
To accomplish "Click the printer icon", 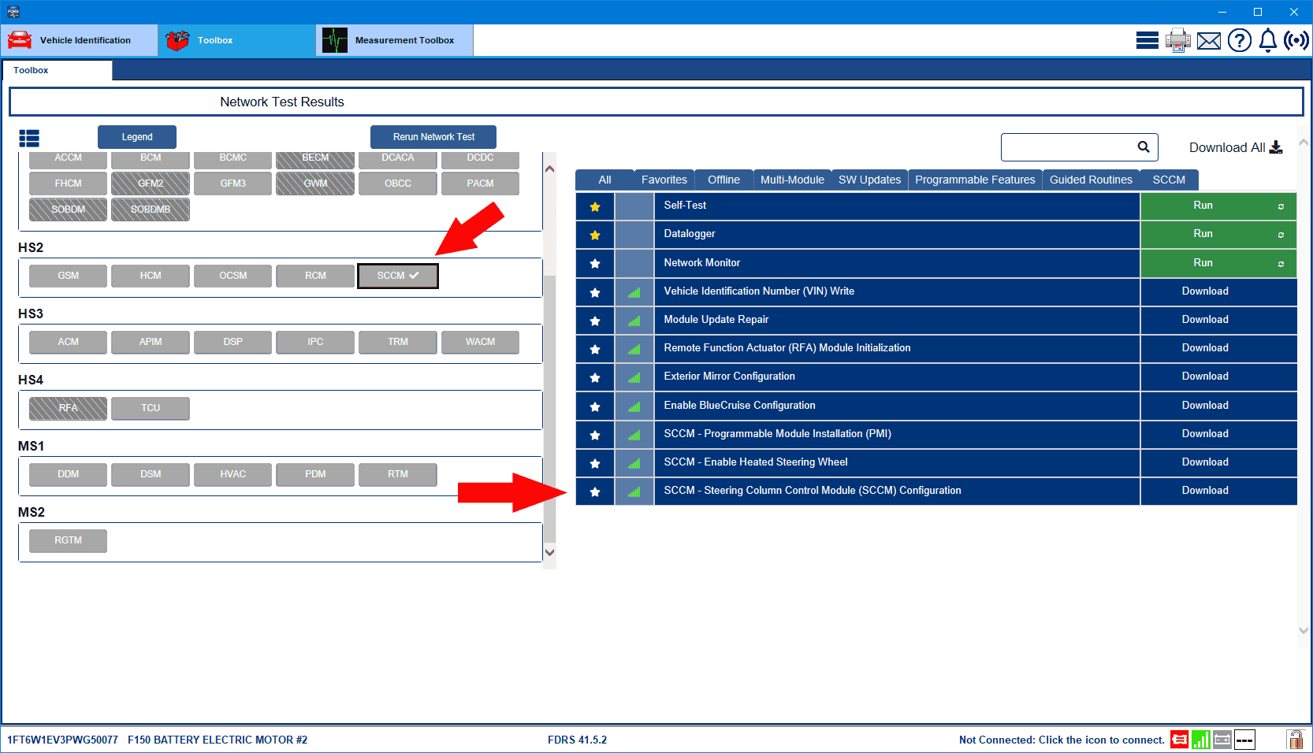I will 1178,40.
